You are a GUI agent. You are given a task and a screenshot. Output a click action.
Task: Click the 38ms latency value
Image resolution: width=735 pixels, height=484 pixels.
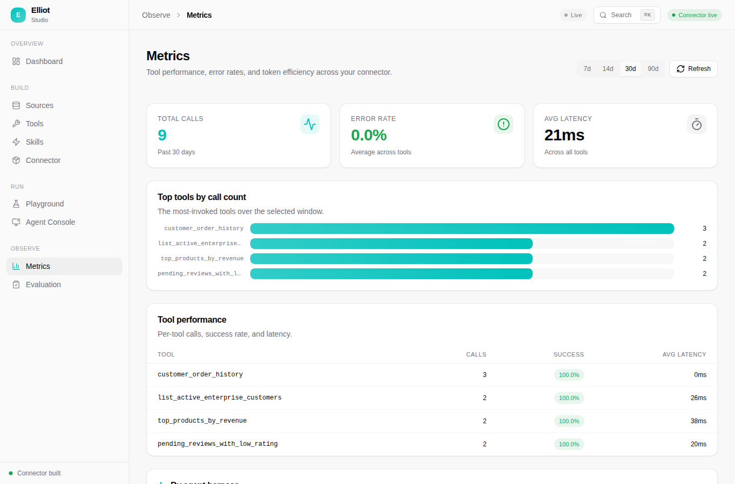click(x=698, y=421)
